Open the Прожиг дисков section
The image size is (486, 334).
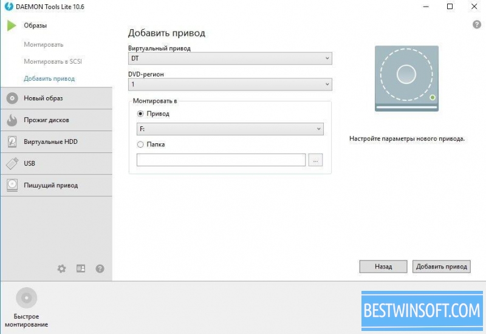pyautogui.click(x=56, y=120)
